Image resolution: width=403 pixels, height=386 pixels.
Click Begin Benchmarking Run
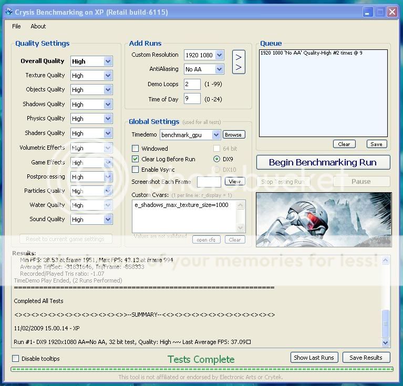pos(323,162)
